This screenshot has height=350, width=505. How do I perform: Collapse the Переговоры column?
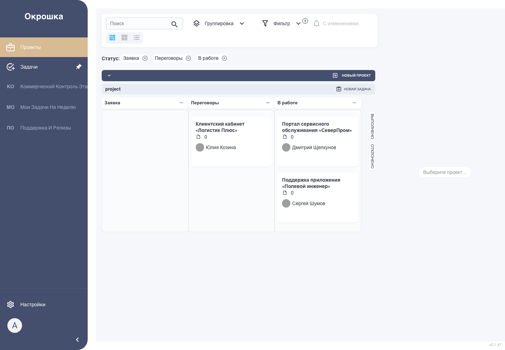pos(268,103)
